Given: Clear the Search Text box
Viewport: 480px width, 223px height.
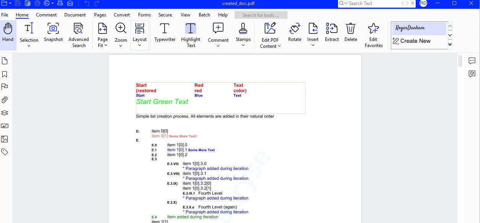Looking at the screenshot, I should (x=413, y=3).
